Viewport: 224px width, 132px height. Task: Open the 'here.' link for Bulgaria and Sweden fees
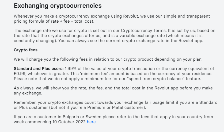(92, 122)
